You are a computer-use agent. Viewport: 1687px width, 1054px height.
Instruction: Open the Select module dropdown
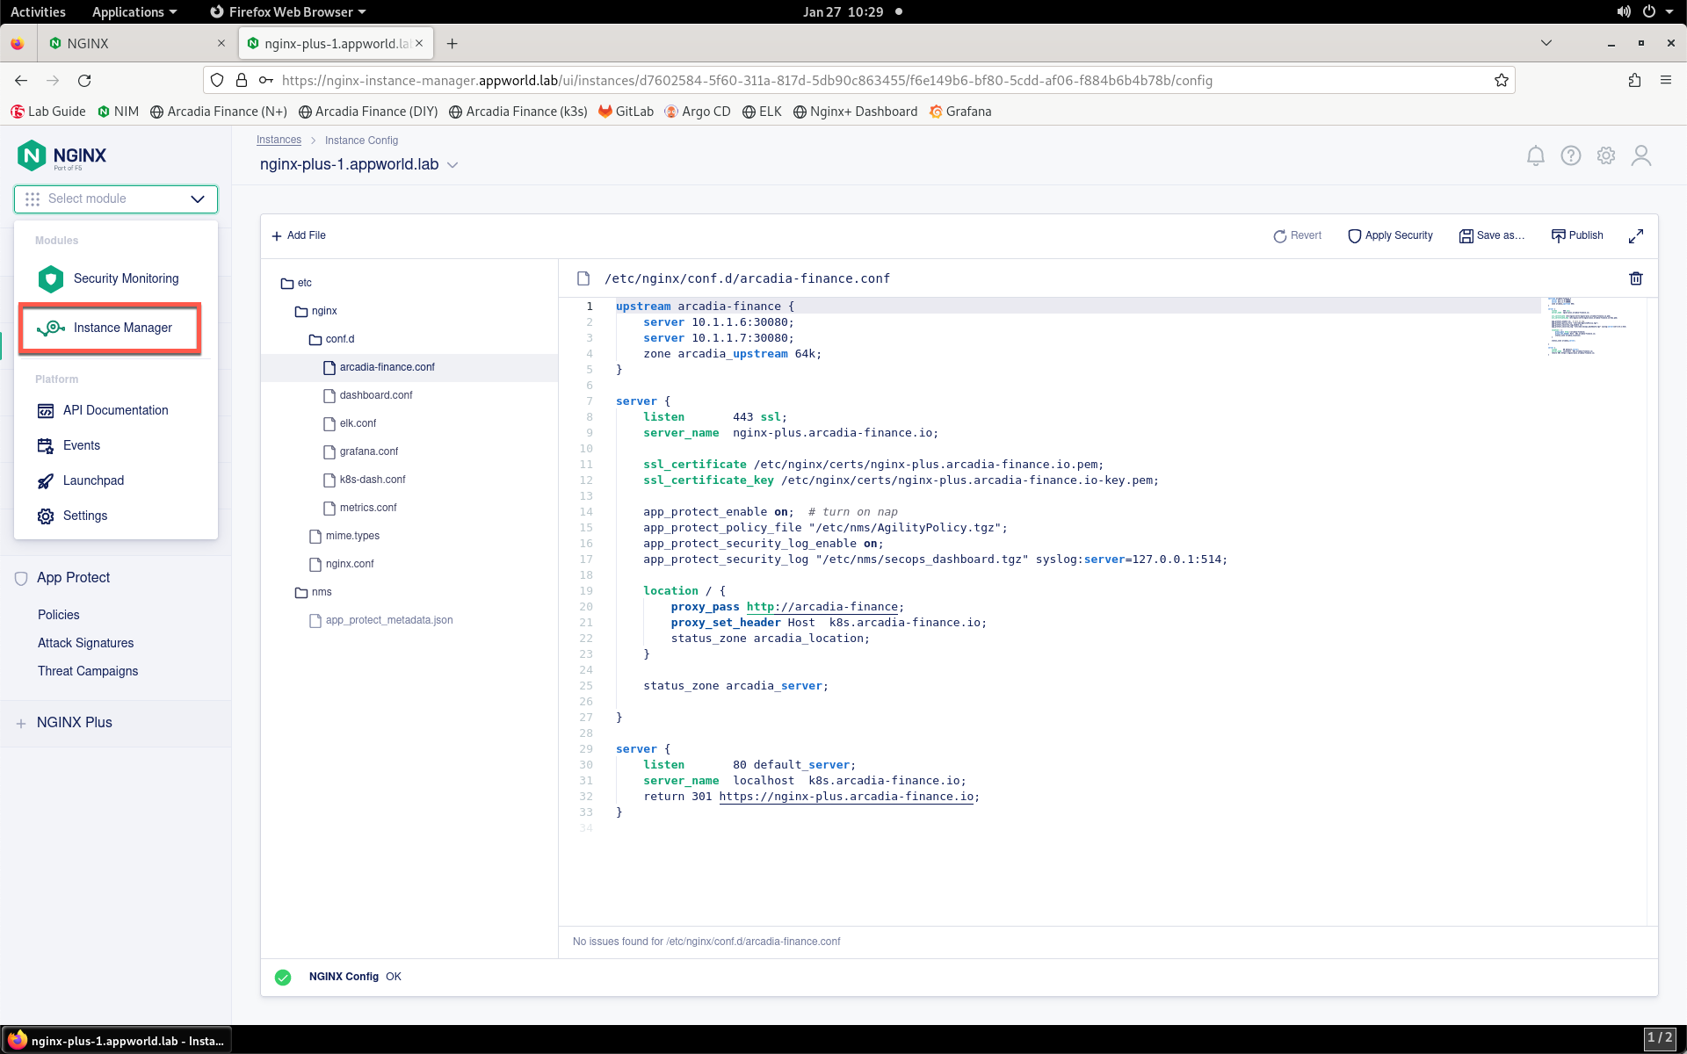[x=116, y=199]
